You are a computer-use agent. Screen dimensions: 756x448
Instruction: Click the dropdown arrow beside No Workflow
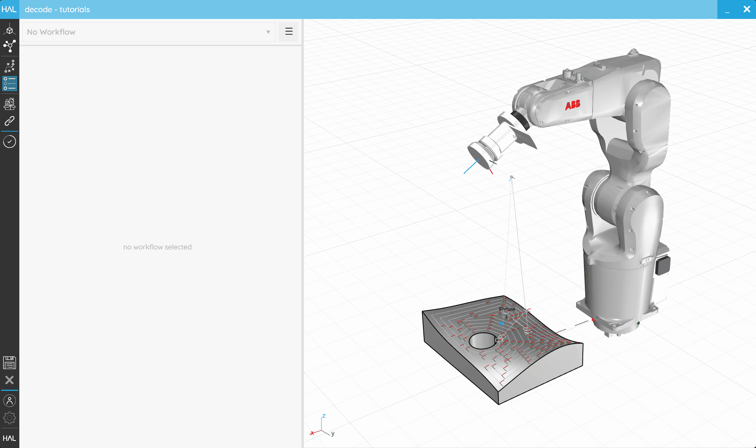pyautogui.click(x=268, y=32)
